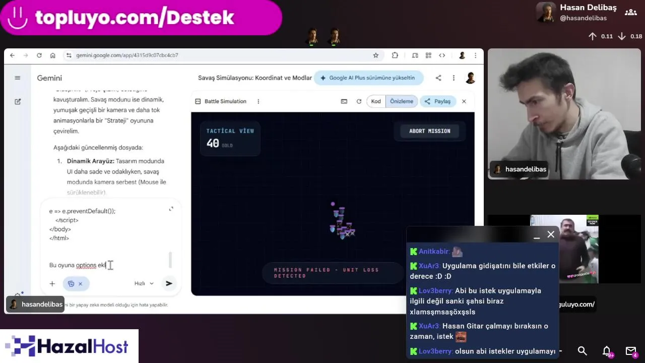Screen dimensions: 645x363
Task: View site information icon in address bar
Action: pos(69,55)
